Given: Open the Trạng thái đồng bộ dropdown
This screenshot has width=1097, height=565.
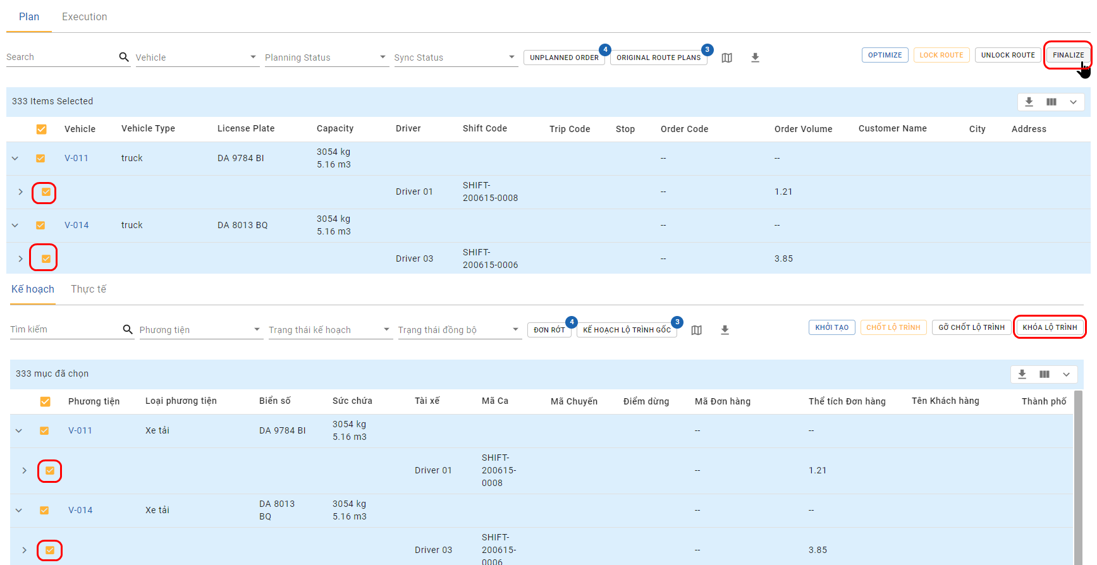Looking at the screenshot, I should (x=460, y=330).
